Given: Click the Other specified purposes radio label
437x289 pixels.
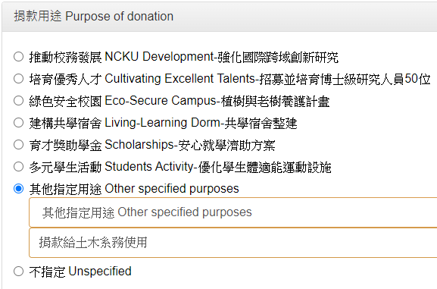Looking at the screenshot, I should 134,189.
